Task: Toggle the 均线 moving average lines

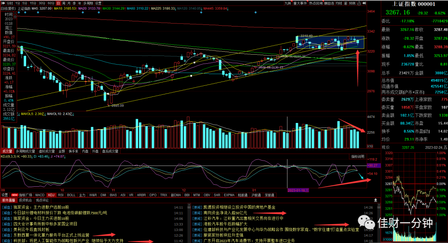Action: pyautogui.click(x=339, y=3)
